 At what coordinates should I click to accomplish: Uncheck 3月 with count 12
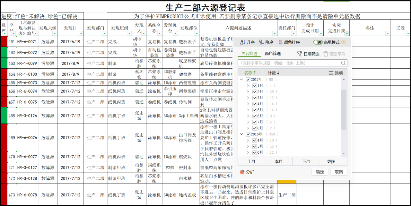255,98
